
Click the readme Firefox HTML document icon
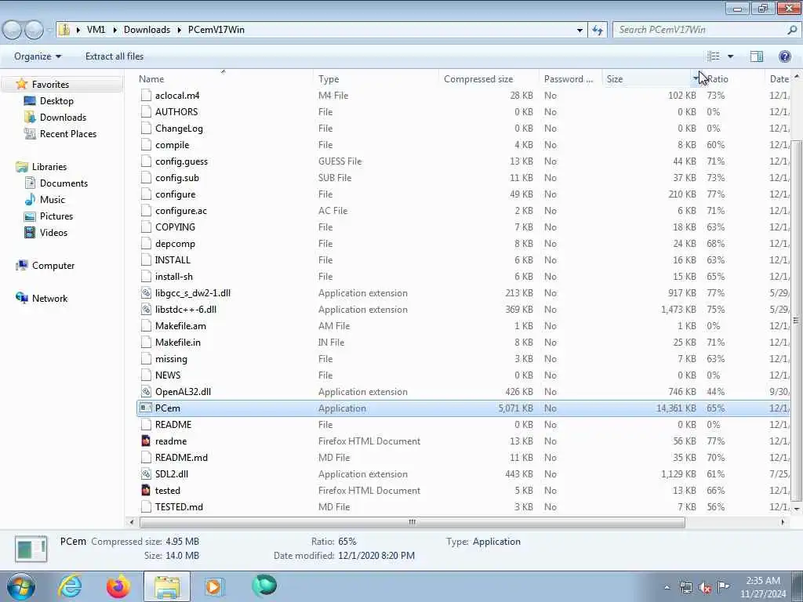[x=146, y=441]
